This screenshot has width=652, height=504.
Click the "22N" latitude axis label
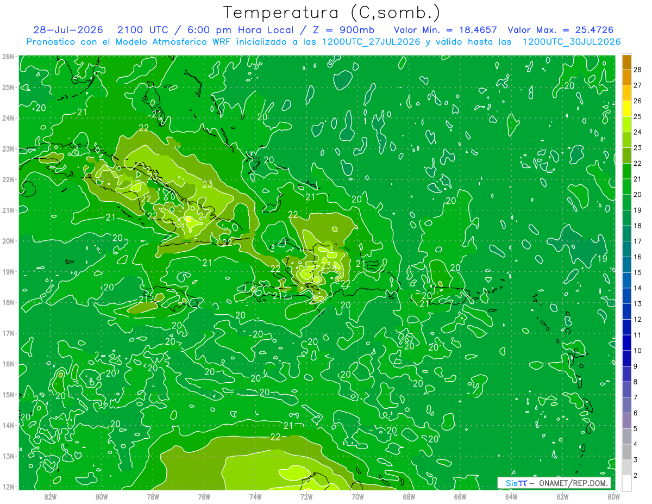pyautogui.click(x=8, y=179)
